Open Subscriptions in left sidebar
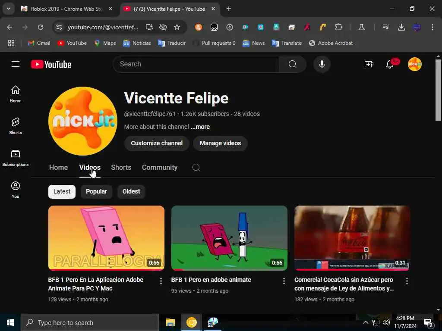Viewport: 442px width, 331px height. (x=16, y=158)
